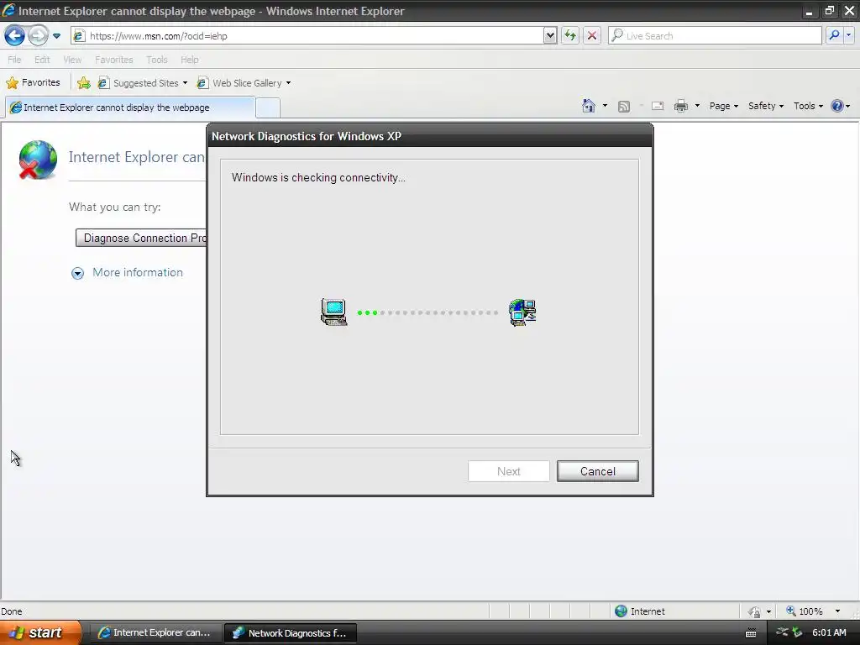Click the on-screen keyboard tray icon
This screenshot has height=645, width=860.
point(751,633)
